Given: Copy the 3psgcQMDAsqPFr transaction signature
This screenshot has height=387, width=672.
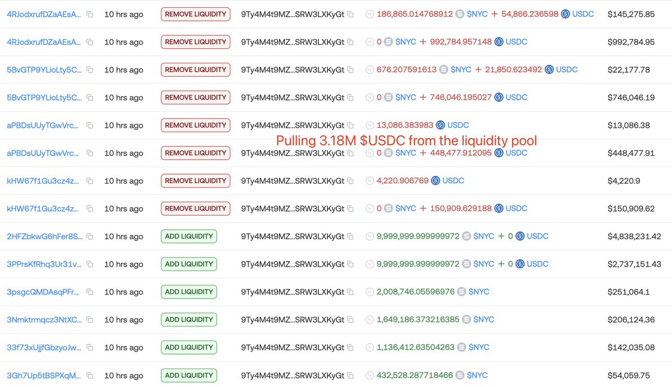Looking at the screenshot, I should (x=90, y=292).
